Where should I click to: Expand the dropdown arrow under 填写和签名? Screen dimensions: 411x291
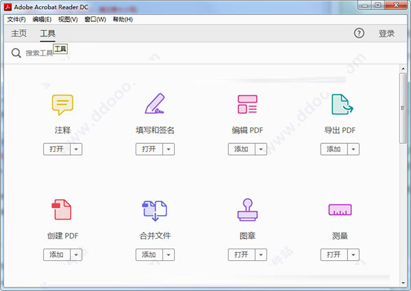(x=169, y=149)
